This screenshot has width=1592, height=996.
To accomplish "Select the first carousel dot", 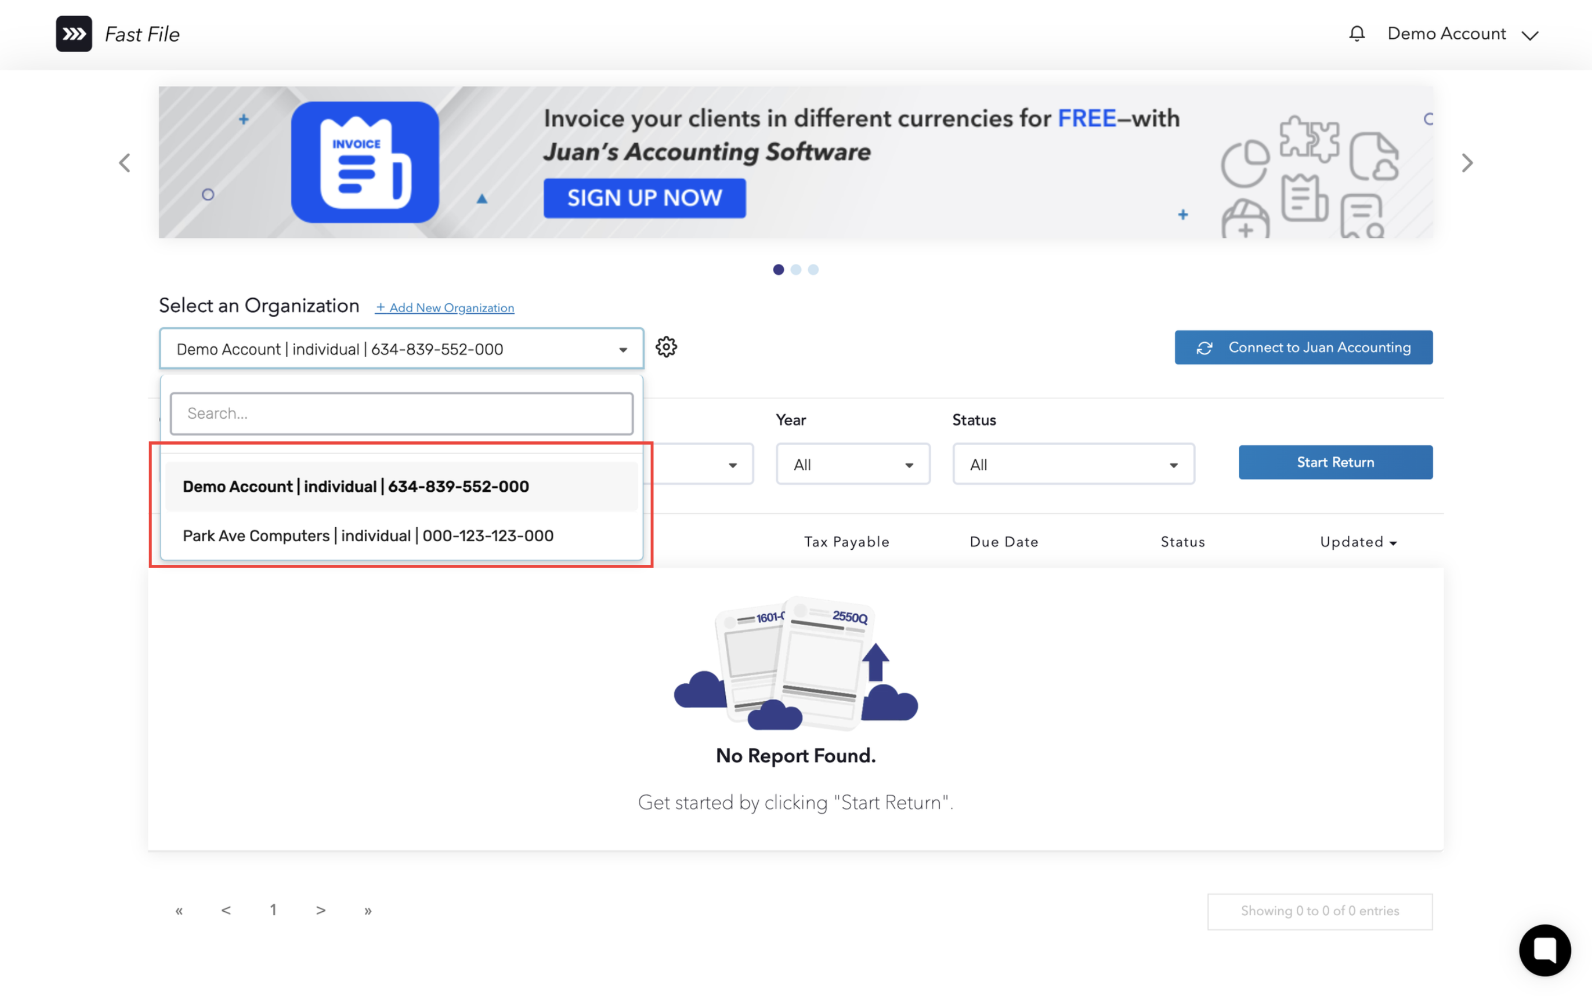I will (x=778, y=269).
